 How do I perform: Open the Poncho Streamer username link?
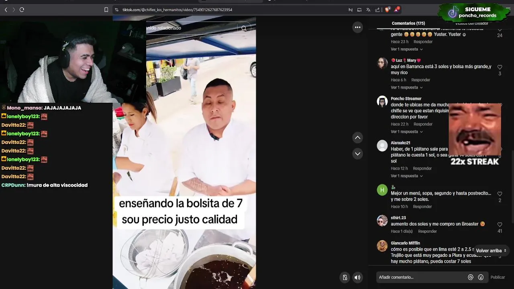click(x=406, y=99)
